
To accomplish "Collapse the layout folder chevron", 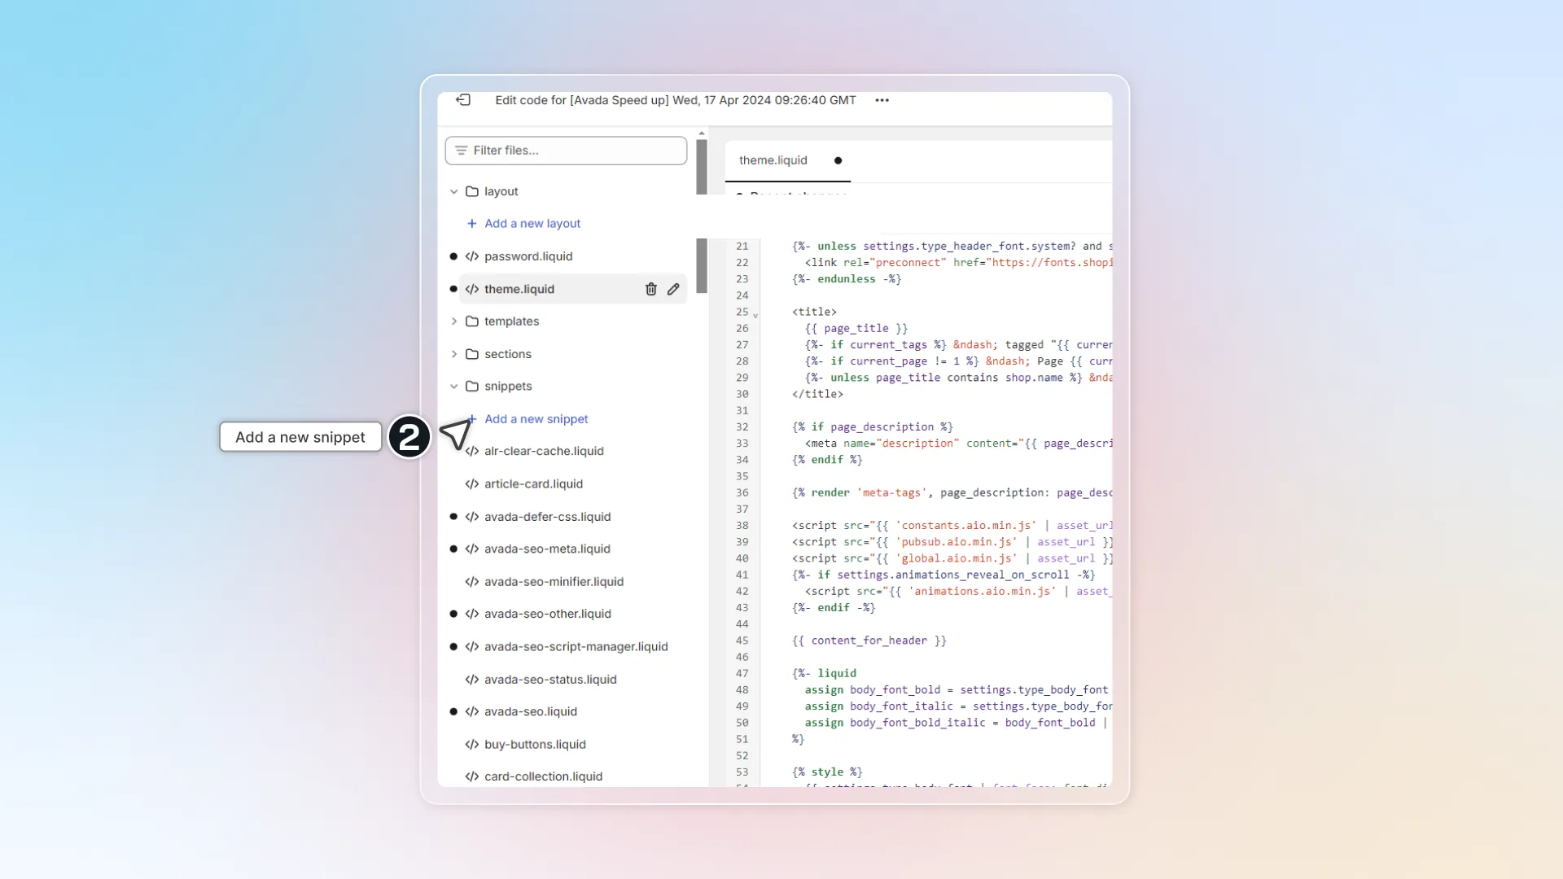I will (x=453, y=191).
